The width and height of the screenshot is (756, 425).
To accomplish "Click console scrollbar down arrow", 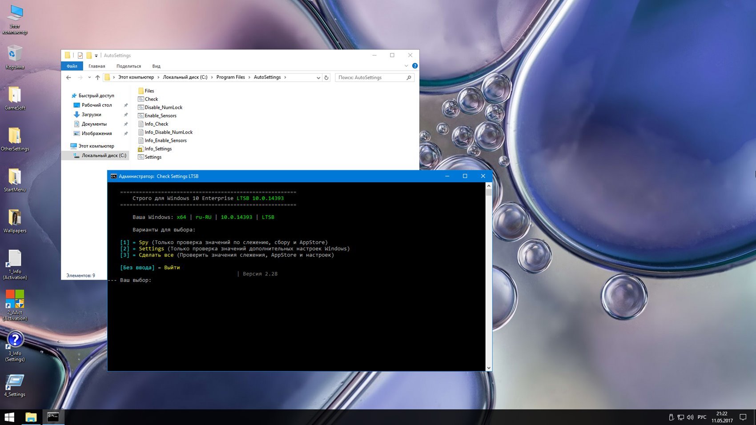I will 489,368.
